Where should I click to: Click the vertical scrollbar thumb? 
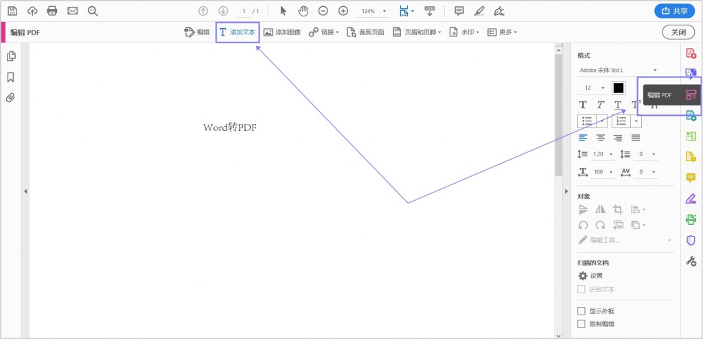[558, 115]
